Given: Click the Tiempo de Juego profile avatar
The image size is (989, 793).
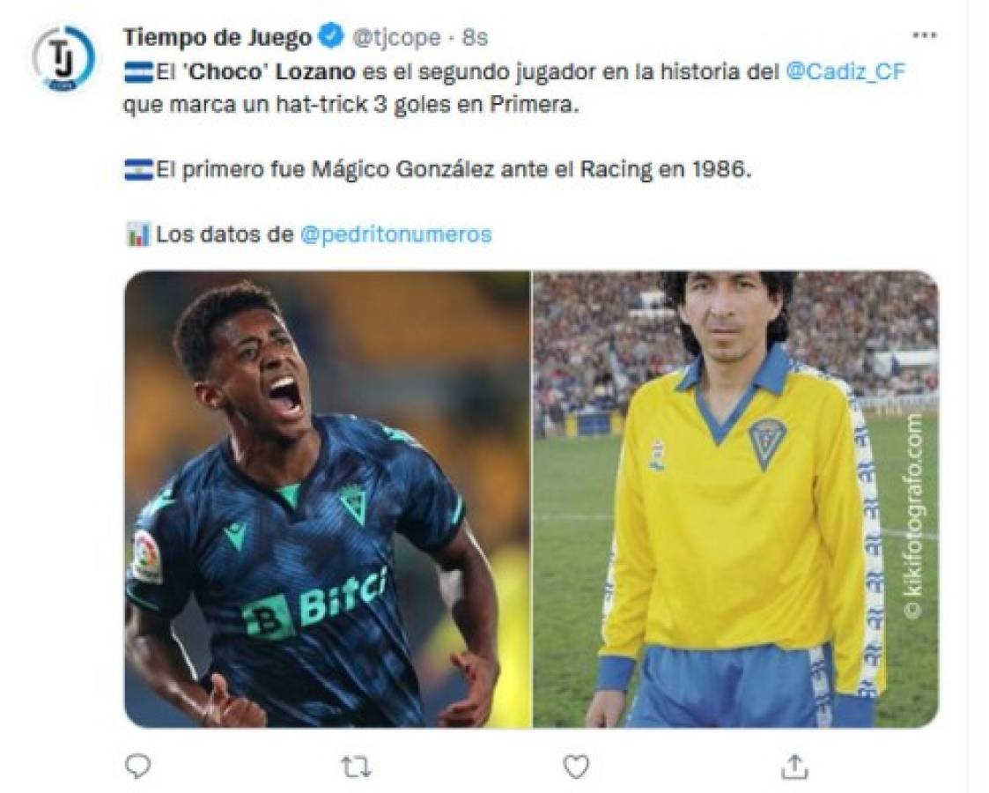Looking at the screenshot, I should [x=63, y=58].
